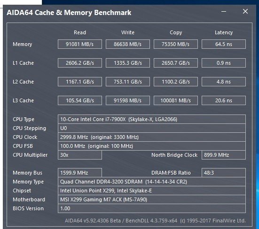Click the L1 Cache row label
259x229 pixels.
pos(23,63)
